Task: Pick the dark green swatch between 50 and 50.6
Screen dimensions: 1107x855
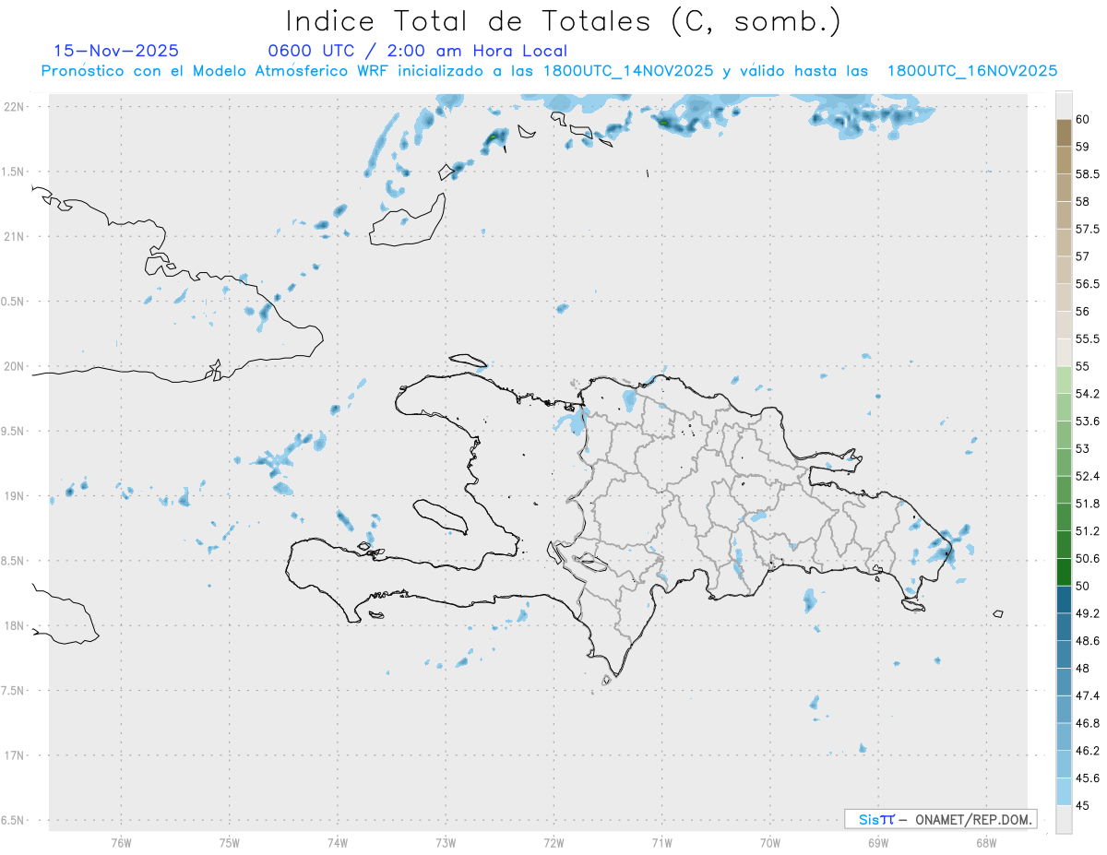Action: [1064, 573]
